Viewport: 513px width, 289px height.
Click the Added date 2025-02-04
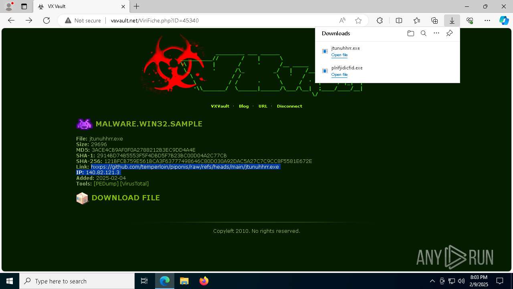tap(111, 178)
